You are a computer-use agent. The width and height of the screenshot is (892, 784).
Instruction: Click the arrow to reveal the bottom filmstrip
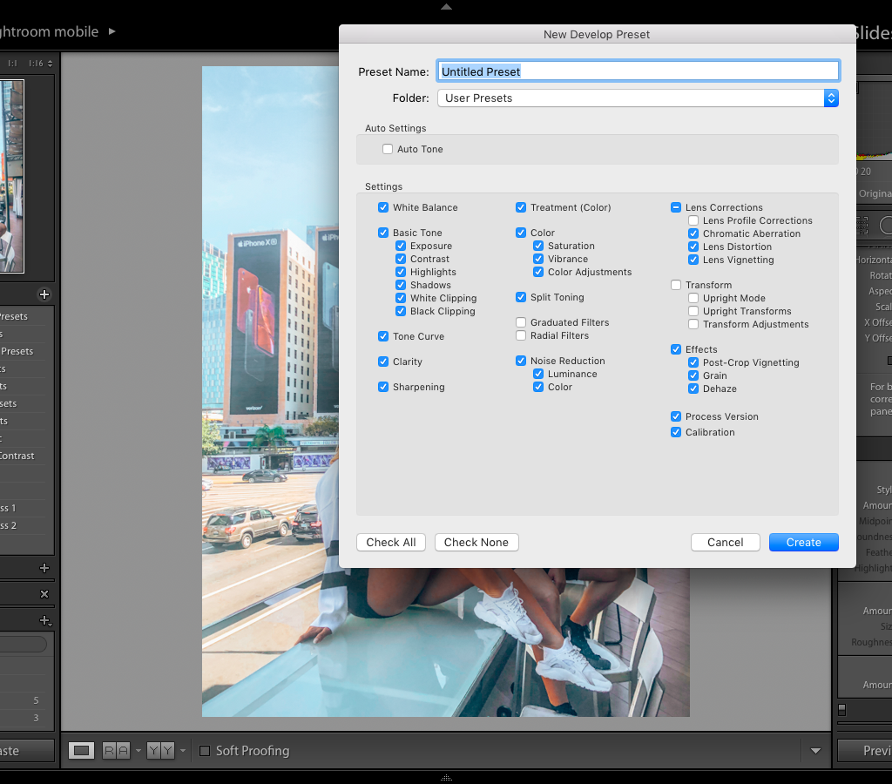coord(445,778)
